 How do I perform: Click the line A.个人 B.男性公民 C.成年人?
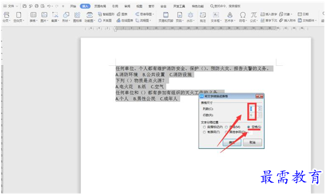click(x=147, y=99)
